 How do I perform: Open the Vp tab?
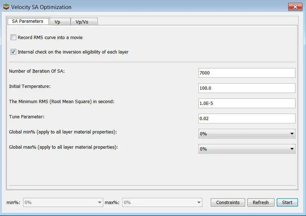[60, 22]
